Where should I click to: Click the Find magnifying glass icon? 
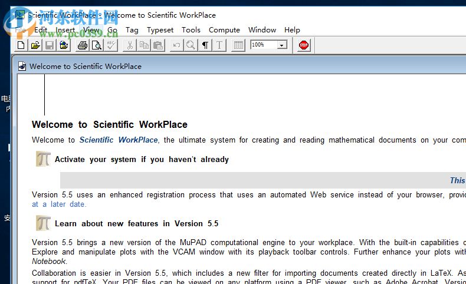pyautogui.click(x=191, y=45)
